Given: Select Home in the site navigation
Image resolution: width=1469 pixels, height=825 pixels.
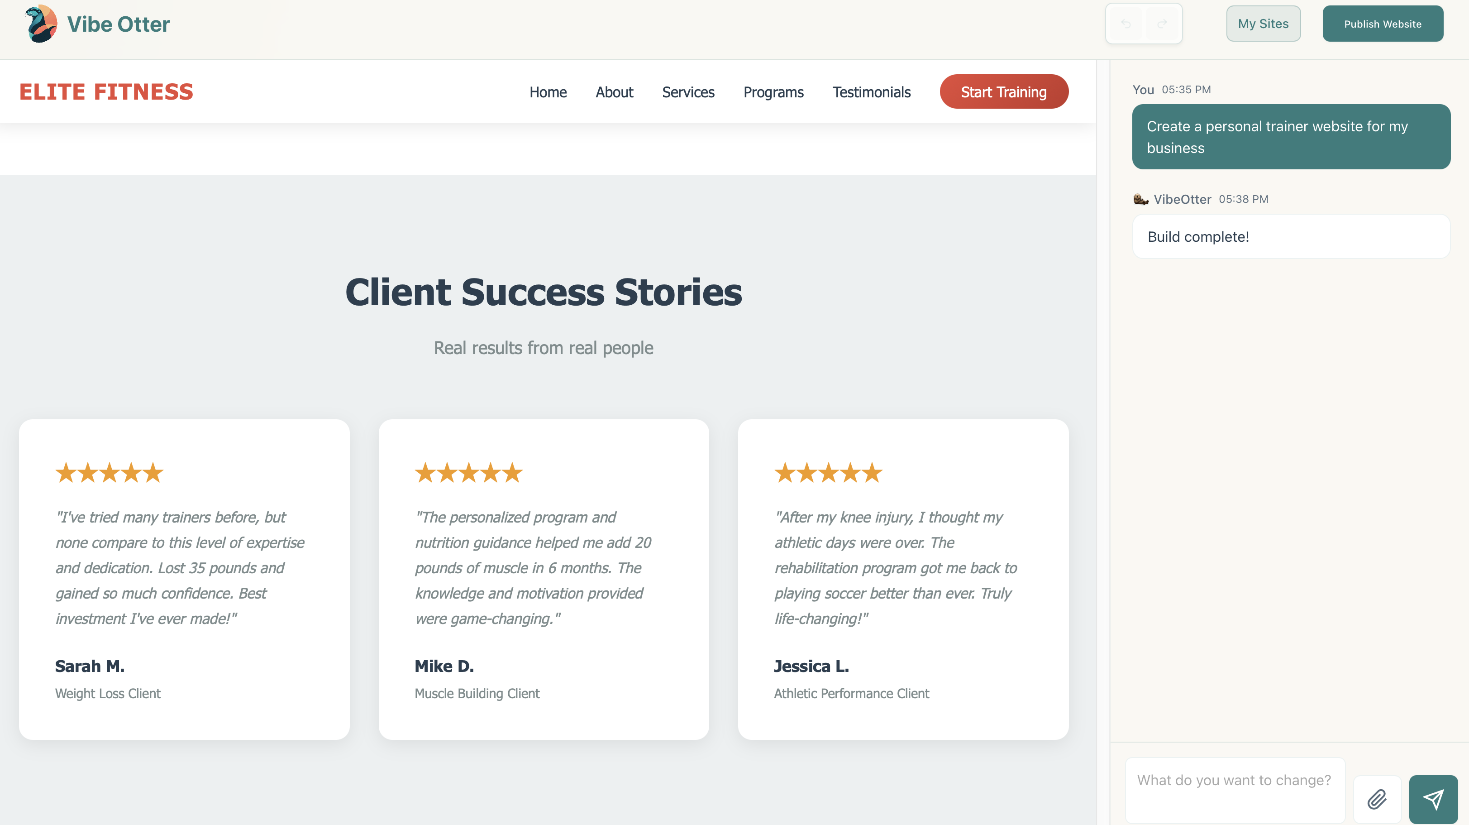Looking at the screenshot, I should click(548, 92).
